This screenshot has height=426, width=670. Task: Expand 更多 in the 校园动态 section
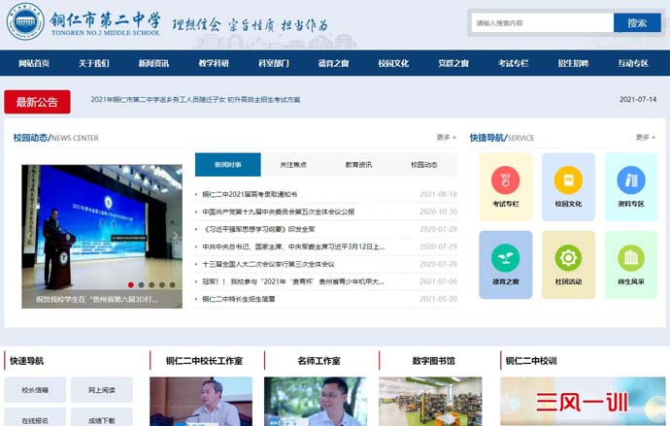coord(446,138)
